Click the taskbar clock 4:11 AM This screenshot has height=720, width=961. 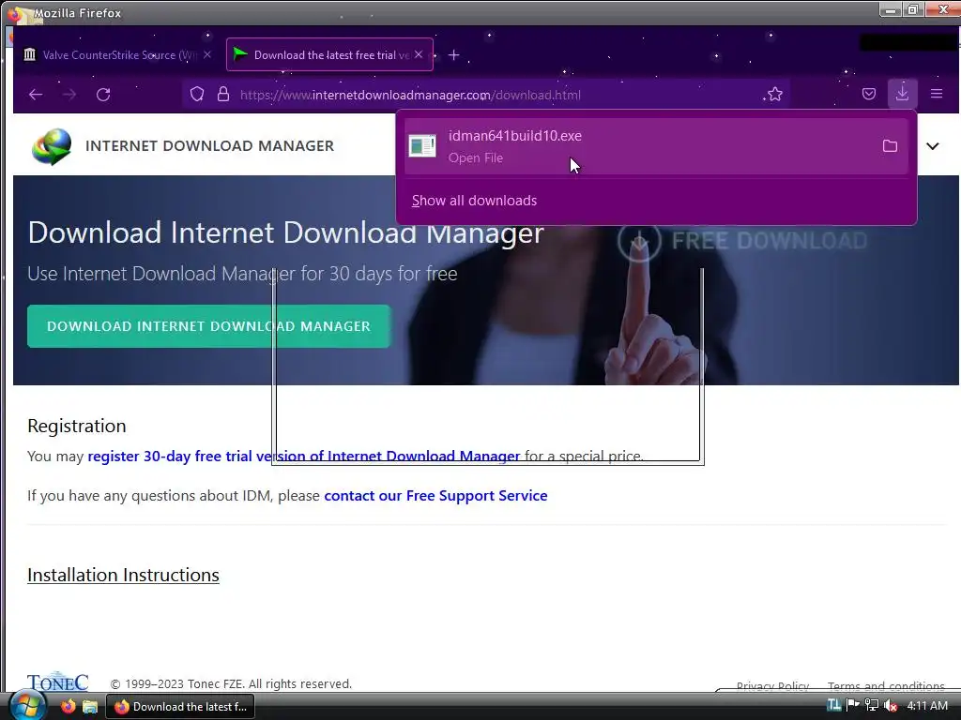pos(927,705)
